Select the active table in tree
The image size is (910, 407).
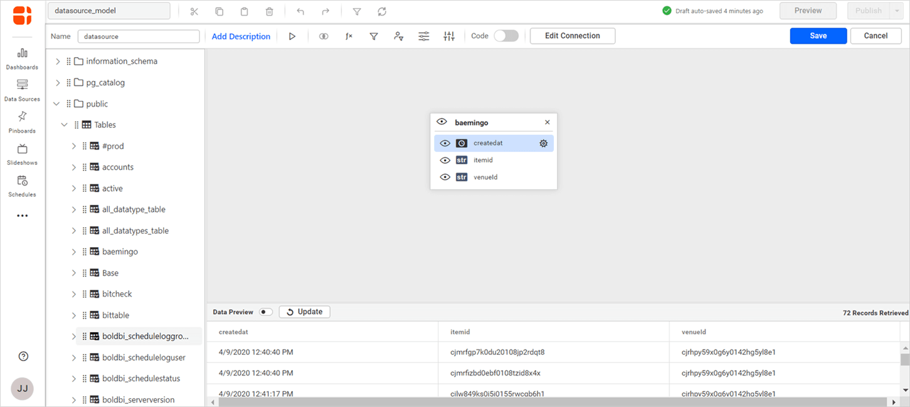pyautogui.click(x=112, y=188)
